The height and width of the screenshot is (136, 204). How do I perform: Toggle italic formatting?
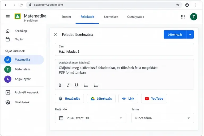(x=68, y=85)
